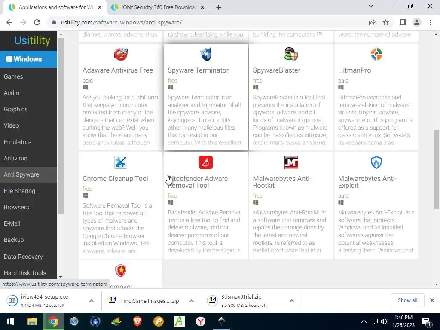Open the Chrome Cleanup Tool icon
This screenshot has height=330, width=440.
click(x=121, y=162)
